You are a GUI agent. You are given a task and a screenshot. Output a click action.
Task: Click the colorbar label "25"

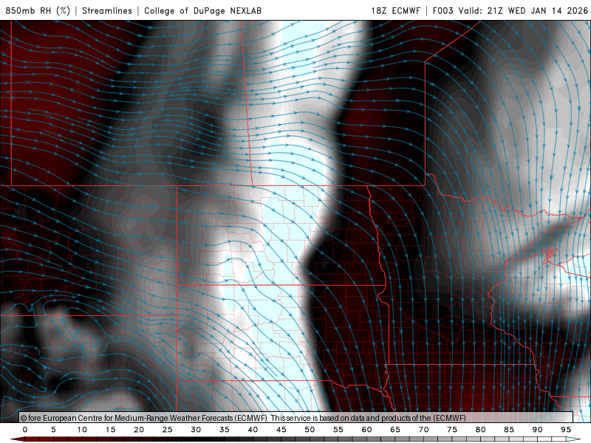pos(168,430)
